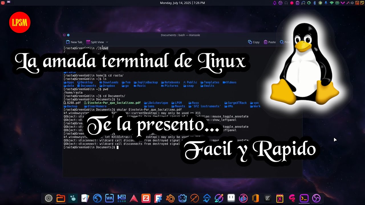The width and height of the screenshot is (365, 205).
Task: Launch the teal paw icon app in dock
Action: (x=73, y=198)
